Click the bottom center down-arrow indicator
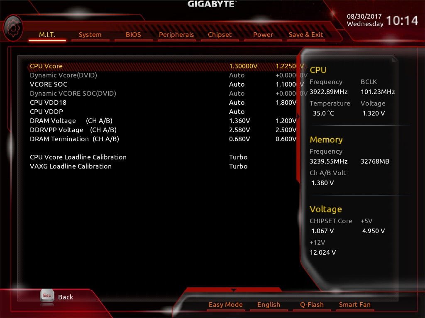The image size is (425, 318). click(x=233, y=290)
